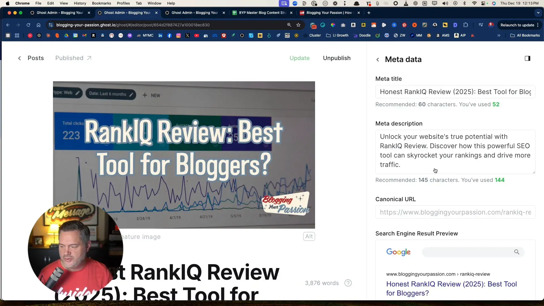
Task: Open a new tab with plus icon
Action: coord(369,13)
